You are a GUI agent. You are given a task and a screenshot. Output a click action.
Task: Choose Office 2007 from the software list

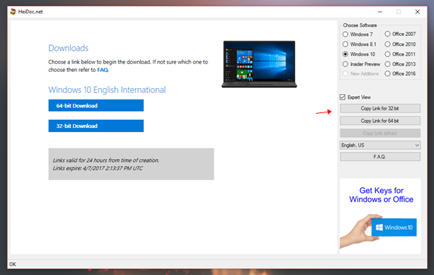(x=388, y=34)
